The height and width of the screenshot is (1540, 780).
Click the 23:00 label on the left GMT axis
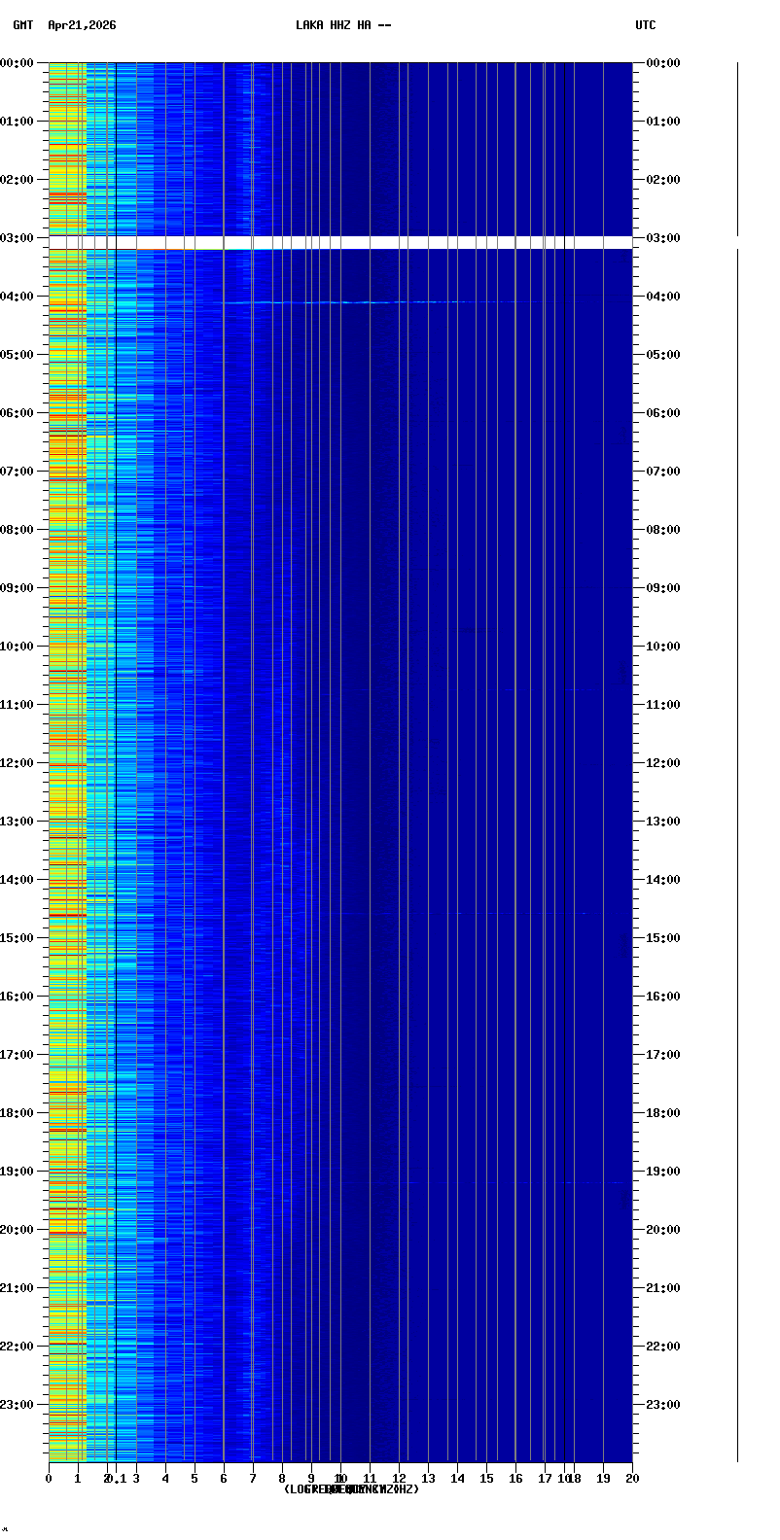pos(17,1405)
